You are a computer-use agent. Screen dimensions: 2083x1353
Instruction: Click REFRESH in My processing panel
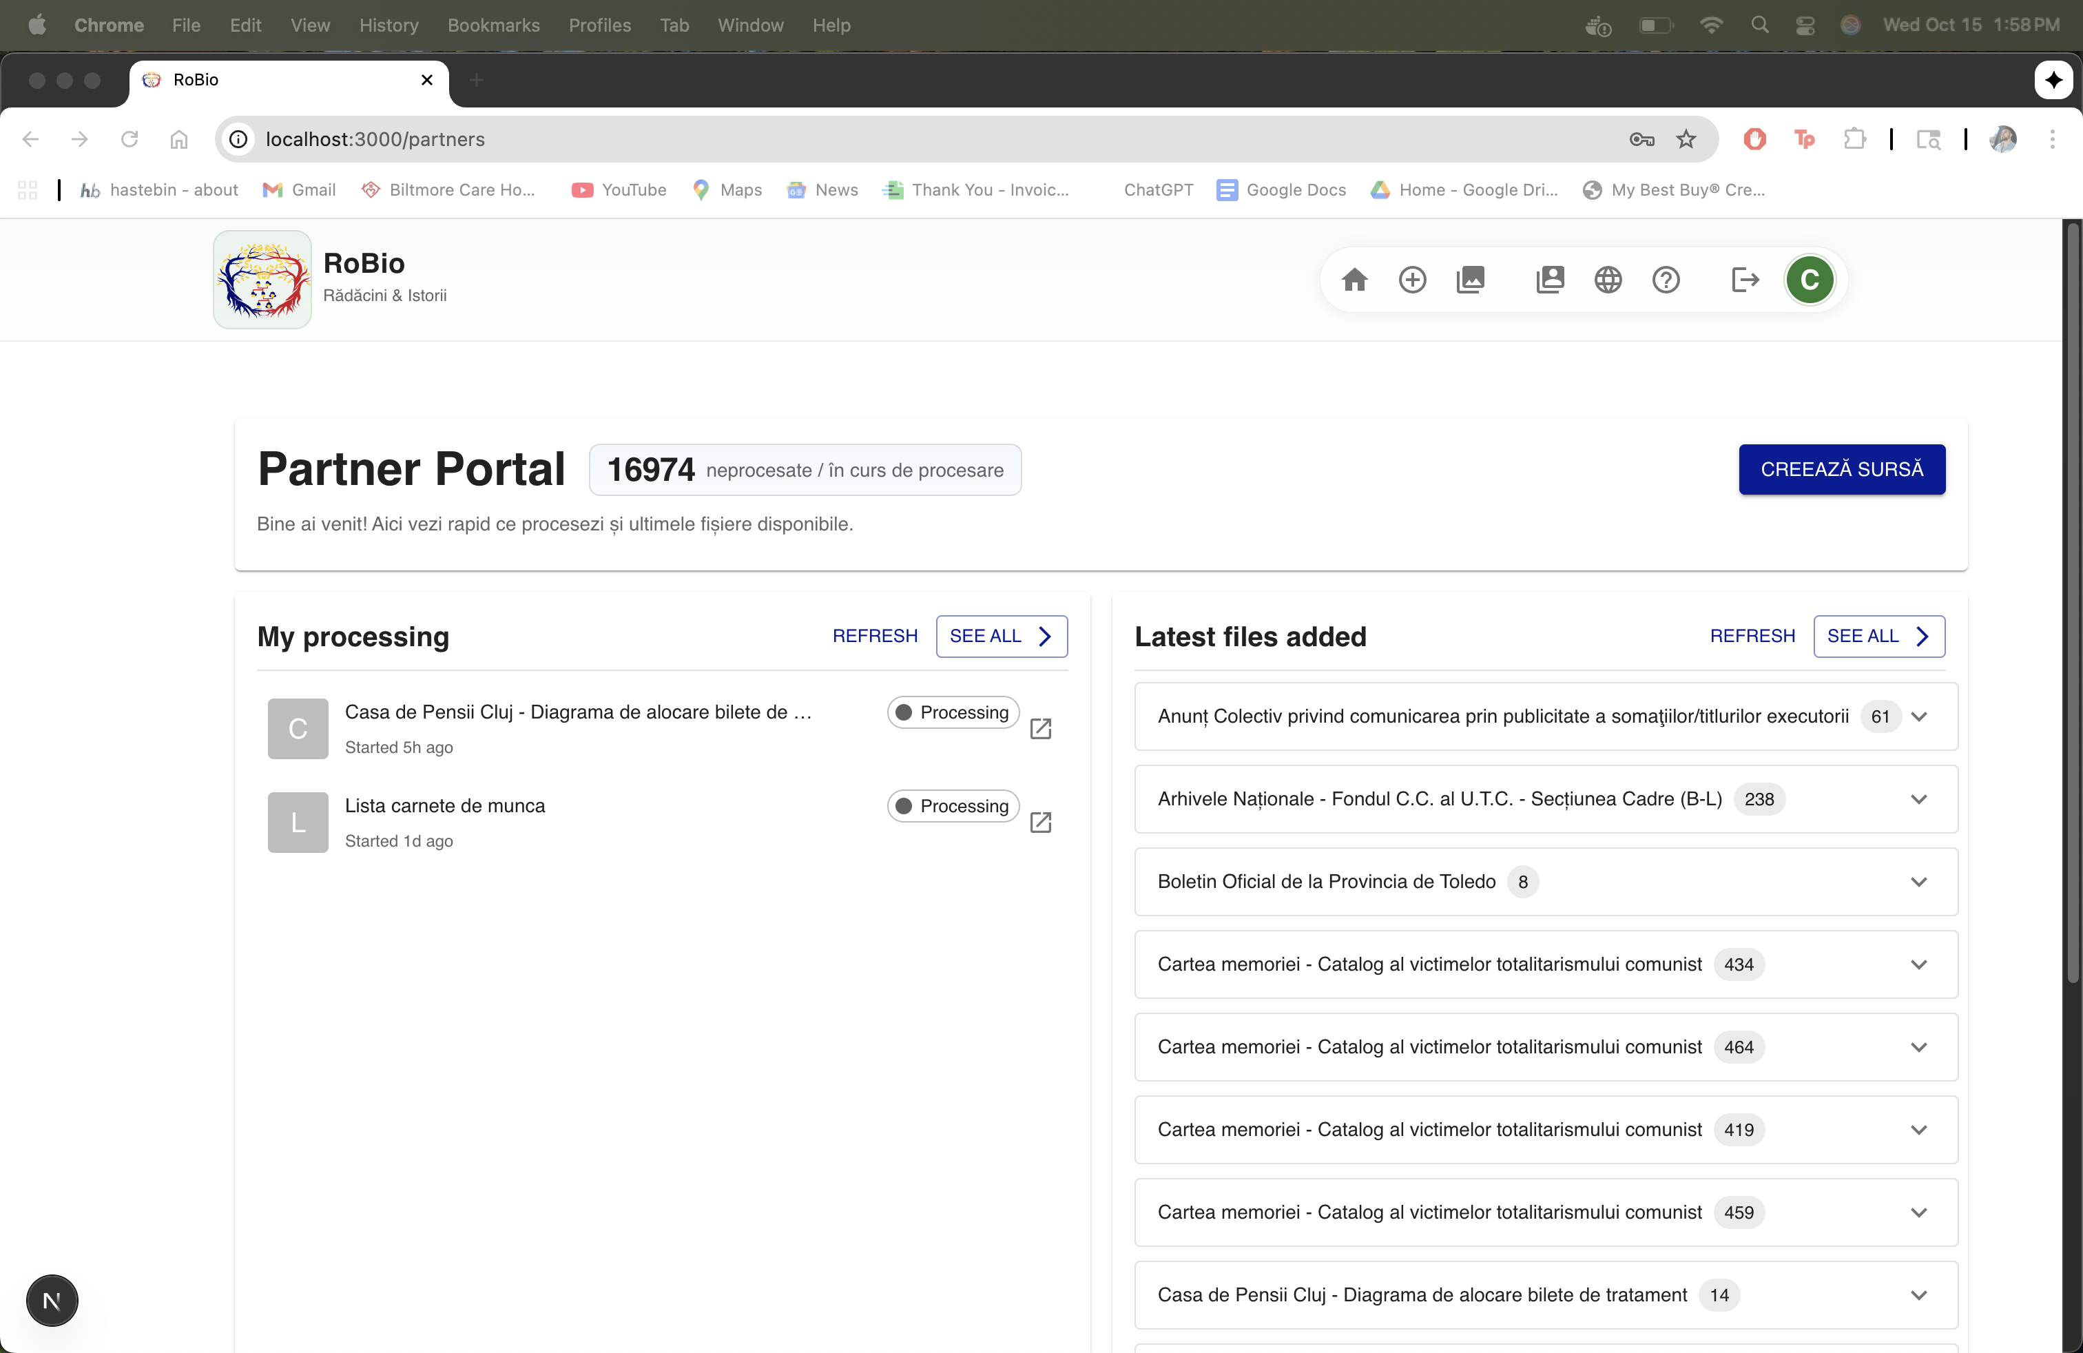point(874,637)
